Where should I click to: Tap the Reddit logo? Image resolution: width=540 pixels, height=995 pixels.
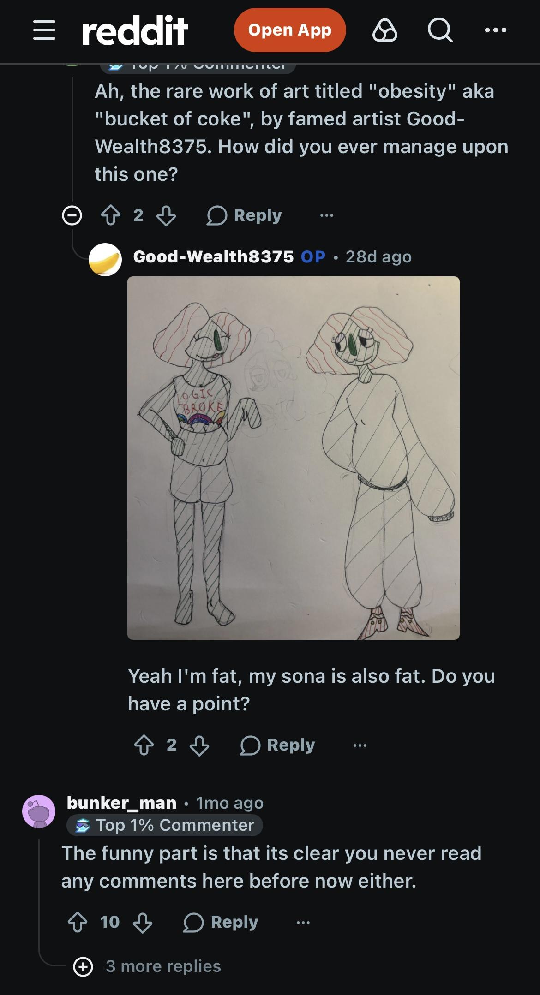coord(135,30)
